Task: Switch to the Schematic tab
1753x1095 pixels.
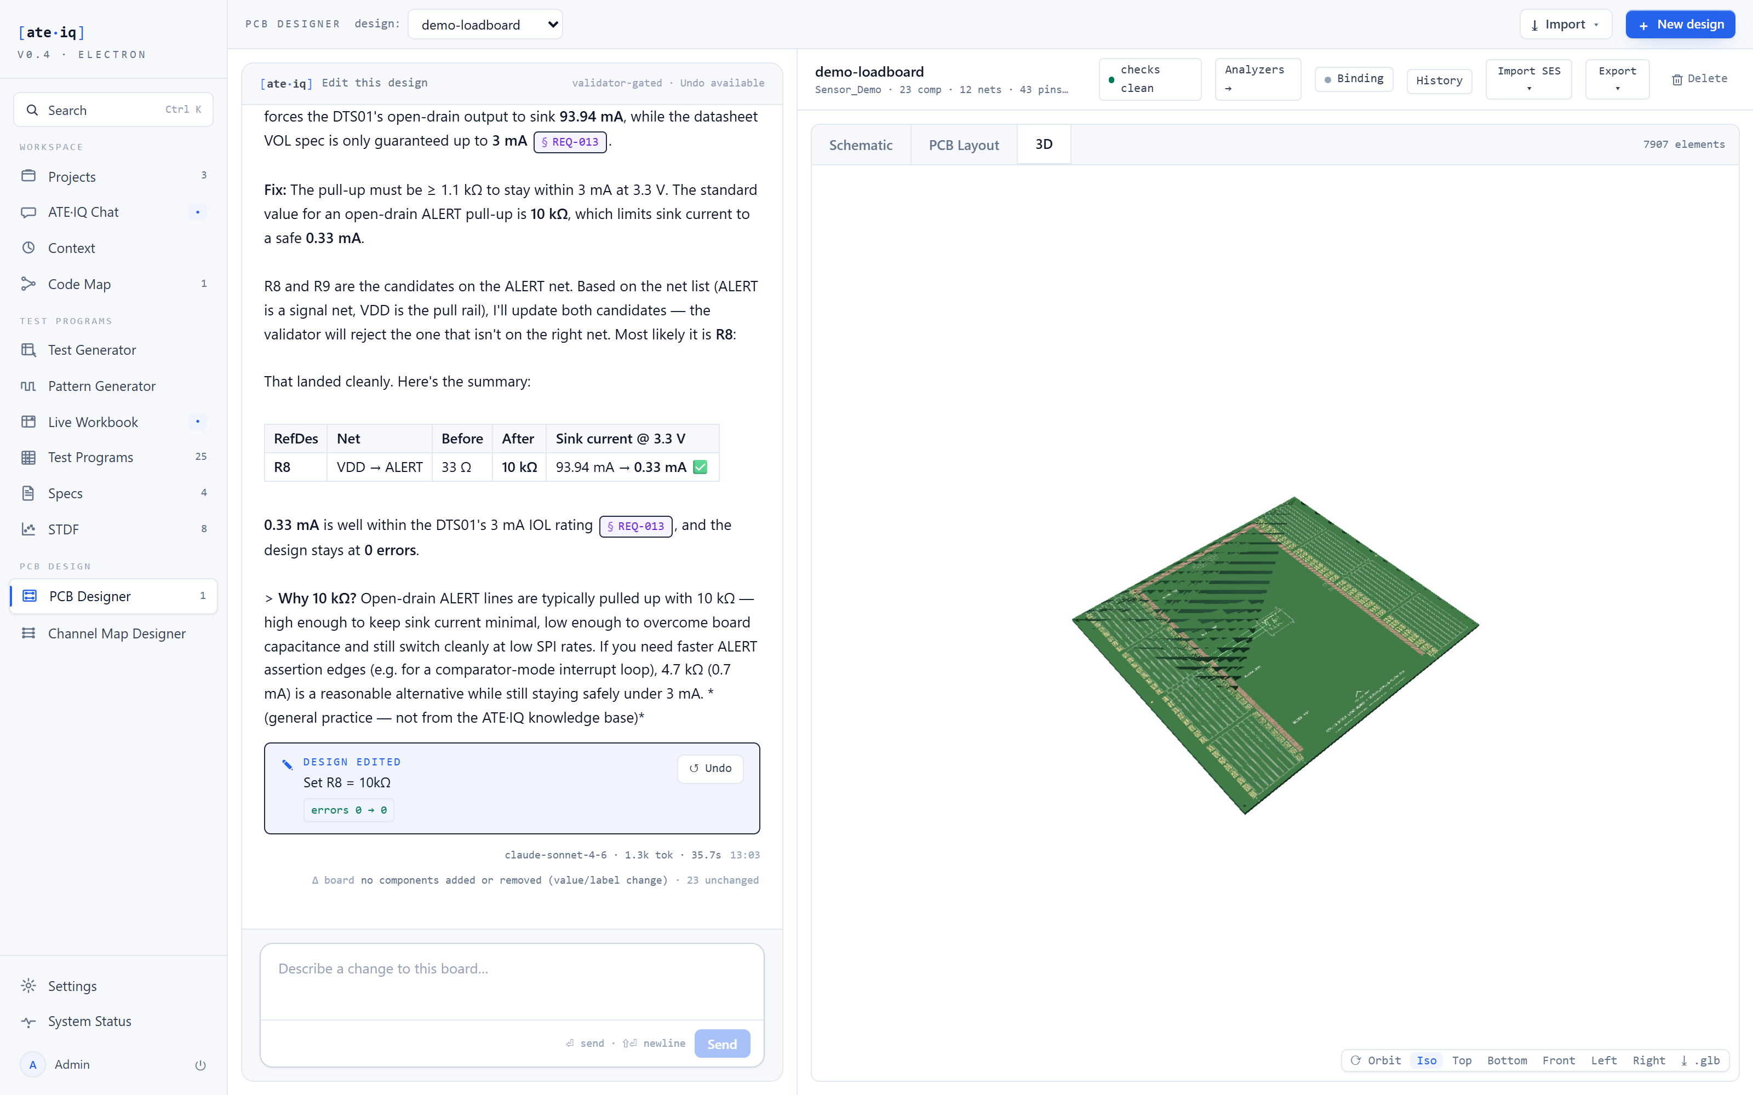Action: (x=861, y=145)
